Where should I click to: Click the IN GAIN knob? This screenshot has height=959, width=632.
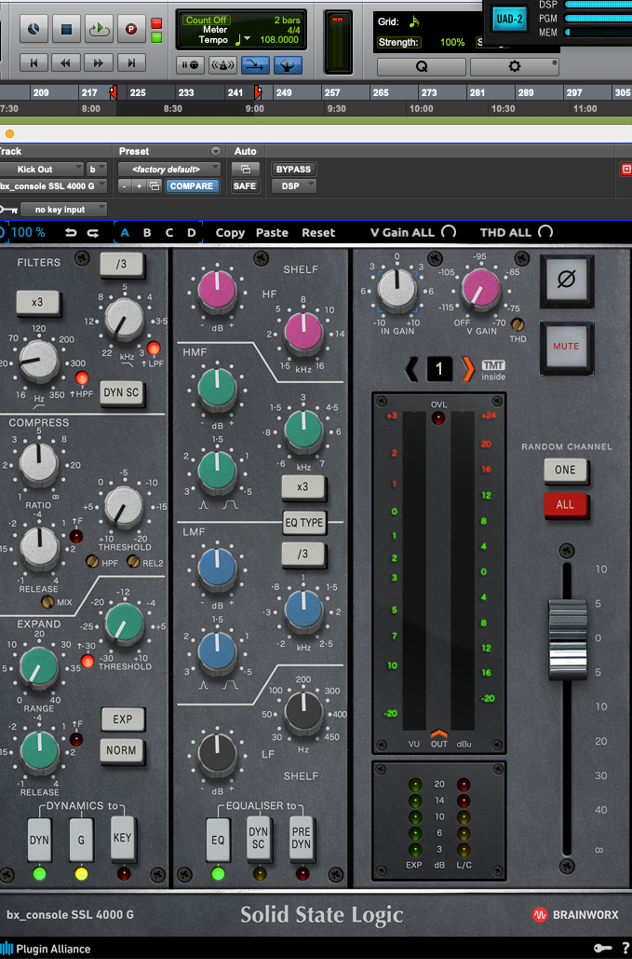click(x=397, y=288)
